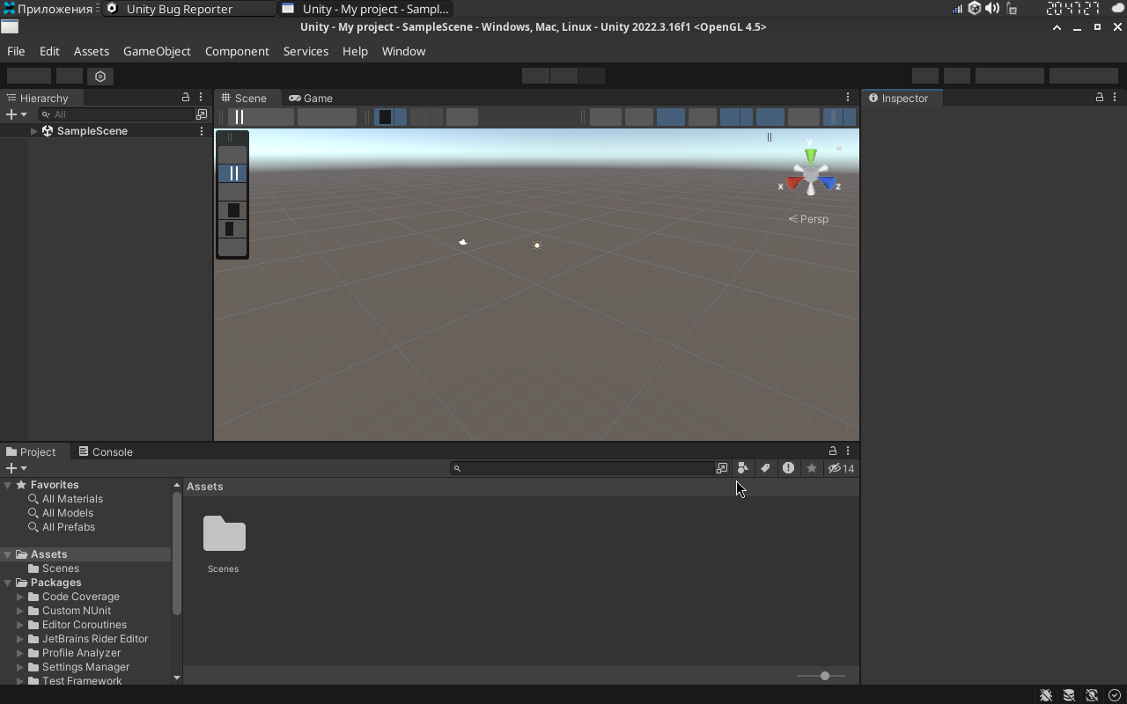1127x704 pixels.
Task: Click the Hierarchy search field
Action: 117,114
